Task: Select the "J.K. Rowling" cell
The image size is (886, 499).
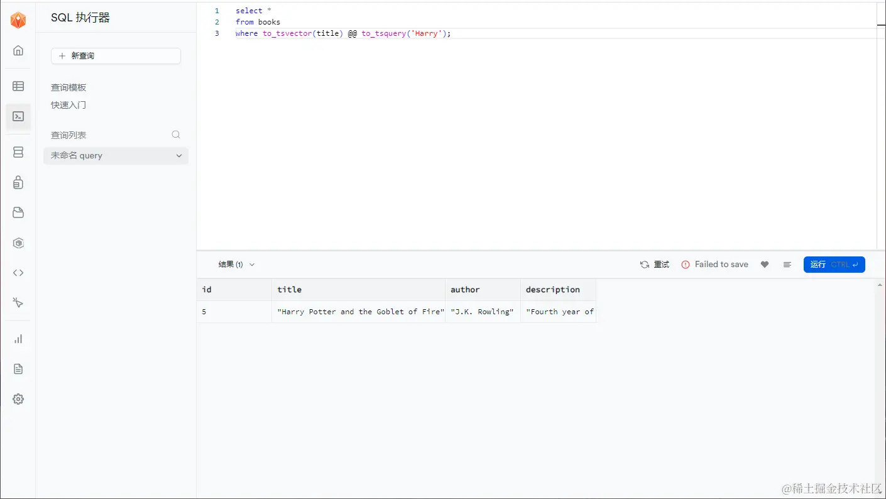Action: coord(483,312)
